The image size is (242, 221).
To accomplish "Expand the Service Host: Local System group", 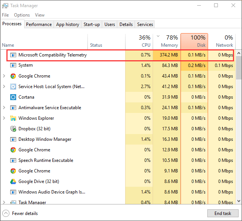I will [x=4, y=87].
